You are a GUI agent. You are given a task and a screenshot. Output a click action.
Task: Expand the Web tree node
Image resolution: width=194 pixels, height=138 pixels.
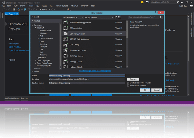38,36
